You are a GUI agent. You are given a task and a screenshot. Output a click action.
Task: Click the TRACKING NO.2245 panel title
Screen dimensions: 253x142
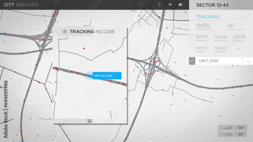point(92,32)
